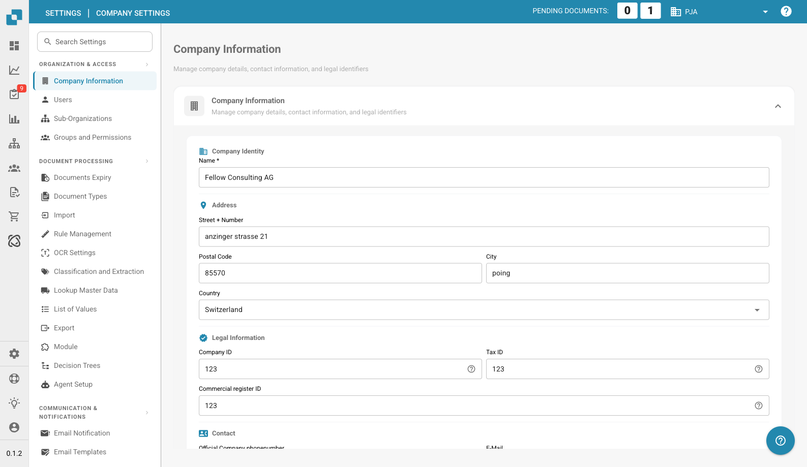This screenshot has height=467, width=807.
Task: Open the user account icon in left rail
Action: pos(14,427)
